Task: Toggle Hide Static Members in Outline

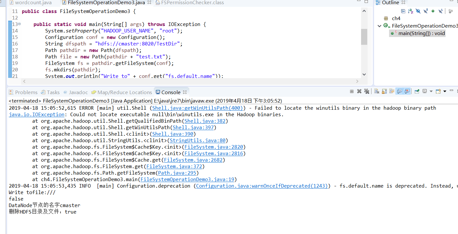Action: [425, 11]
